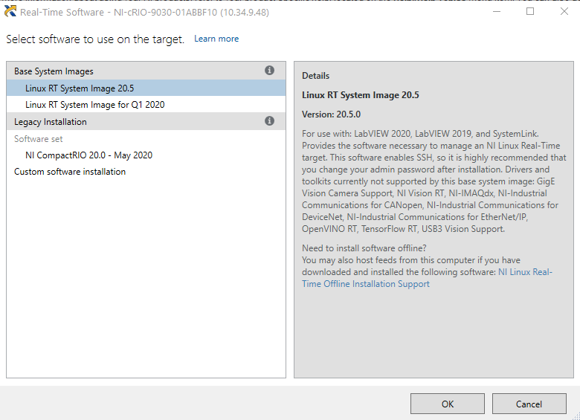
Task: Open the Learn more link
Action: (216, 39)
